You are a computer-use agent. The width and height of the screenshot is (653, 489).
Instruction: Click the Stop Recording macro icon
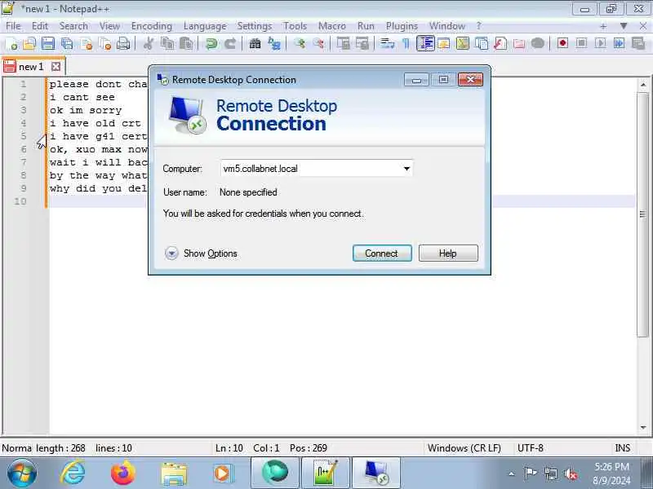[581, 43]
